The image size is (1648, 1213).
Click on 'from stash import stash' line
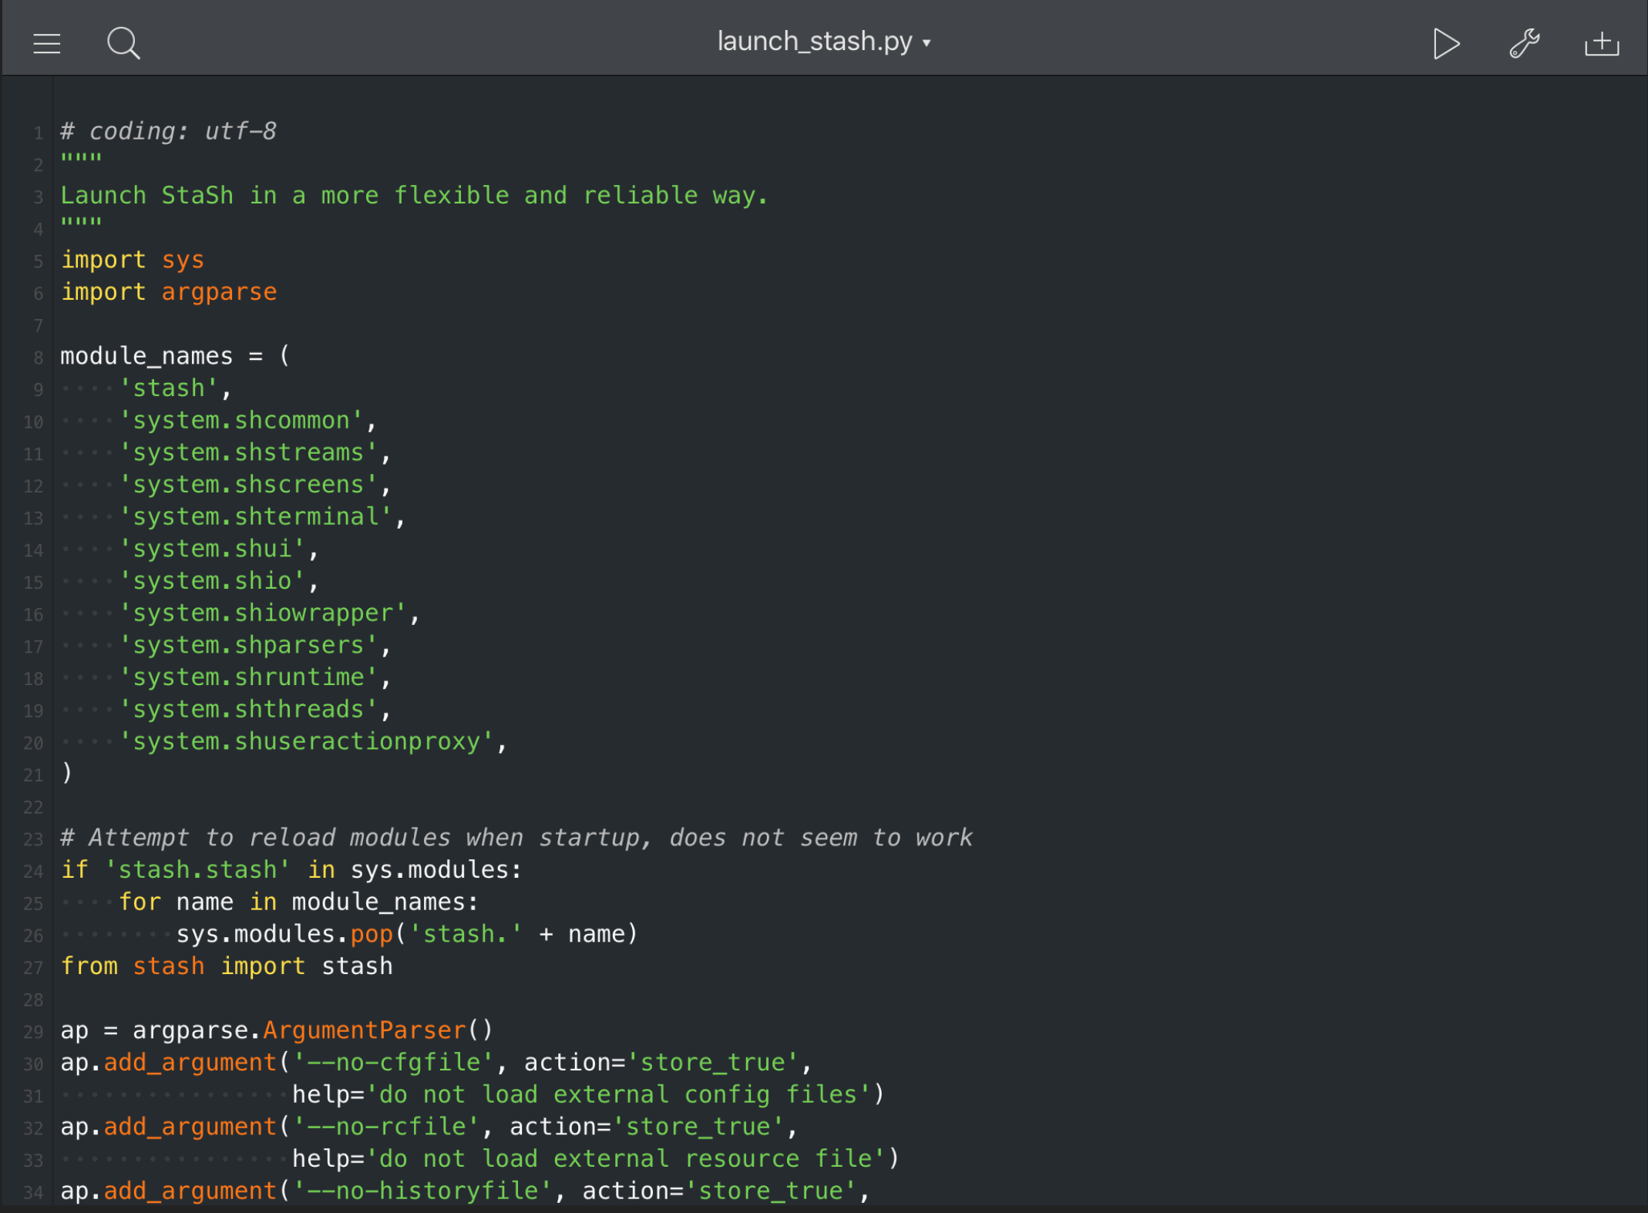[227, 966]
